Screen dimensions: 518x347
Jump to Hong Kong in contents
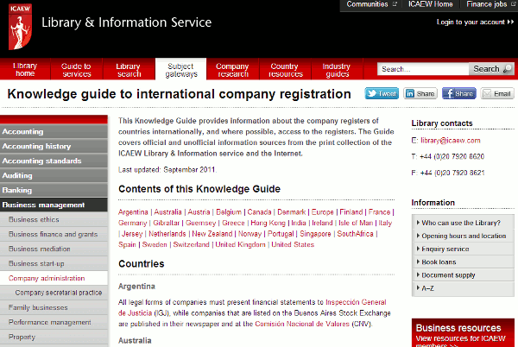click(x=268, y=223)
